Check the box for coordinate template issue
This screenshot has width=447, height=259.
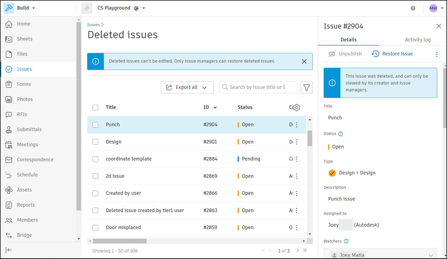[x=95, y=159]
